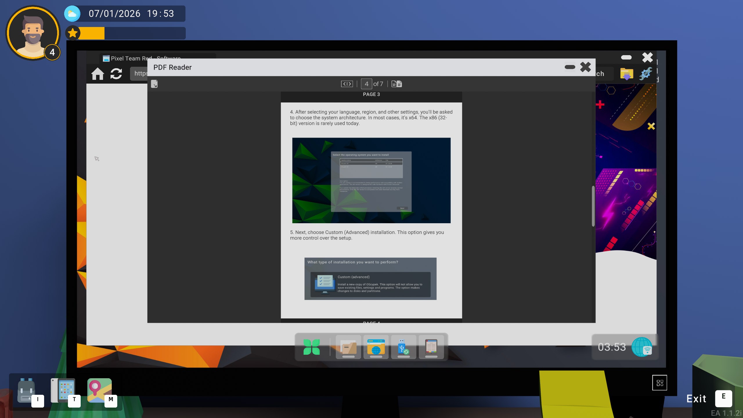
Task: Click the PDF Reader vertical scrollbar thumb
Action: click(x=593, y=206)
